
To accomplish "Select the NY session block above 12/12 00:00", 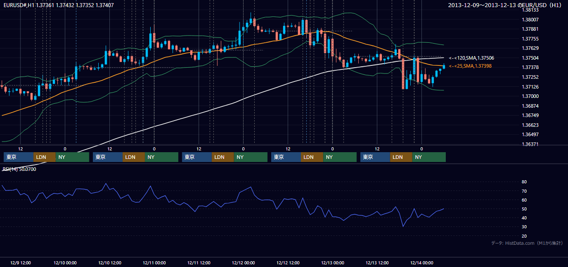I will [251, 157].
